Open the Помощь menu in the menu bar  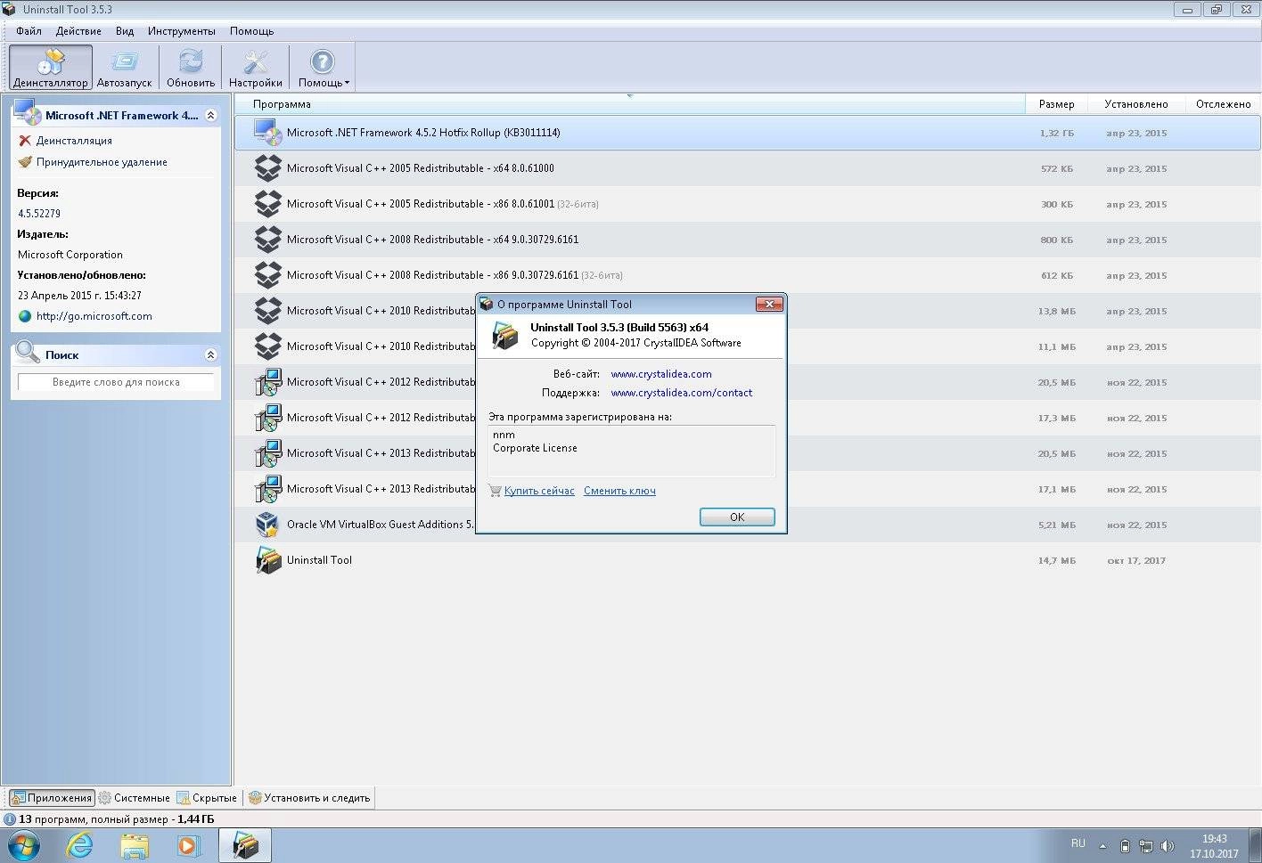(x=251, y=31)
